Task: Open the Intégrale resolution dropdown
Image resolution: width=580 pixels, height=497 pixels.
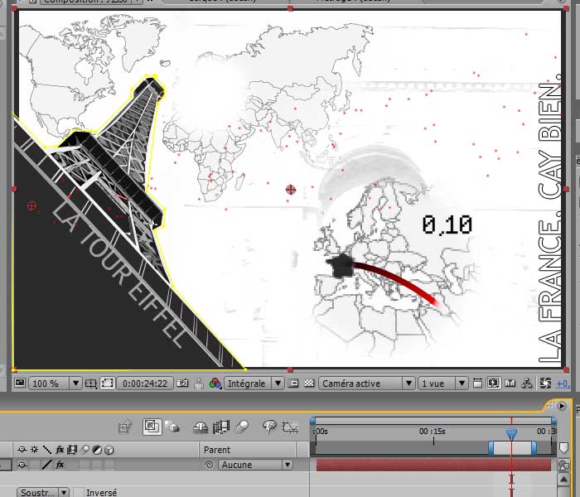Action: [254, 384]
